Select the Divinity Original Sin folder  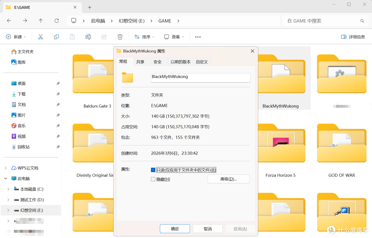93,150
